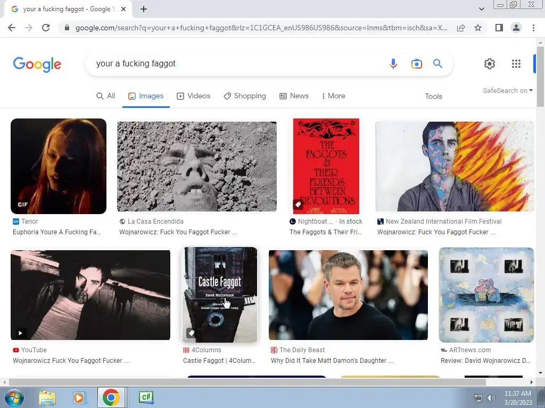The image size is (545, 408).
Task: Open the red Nightboat book cover thumbnail
Action: [326, 166]
